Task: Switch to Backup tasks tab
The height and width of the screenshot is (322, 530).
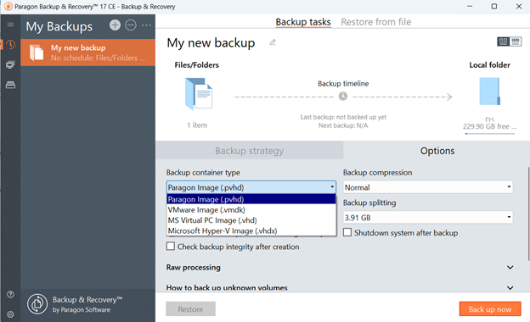Action: coord(303,22)
